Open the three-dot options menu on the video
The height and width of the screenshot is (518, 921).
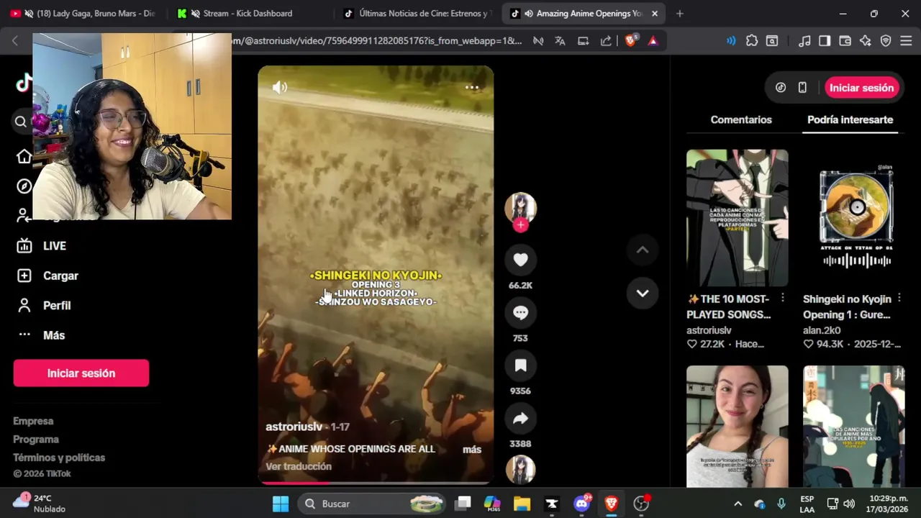point(472,87)
